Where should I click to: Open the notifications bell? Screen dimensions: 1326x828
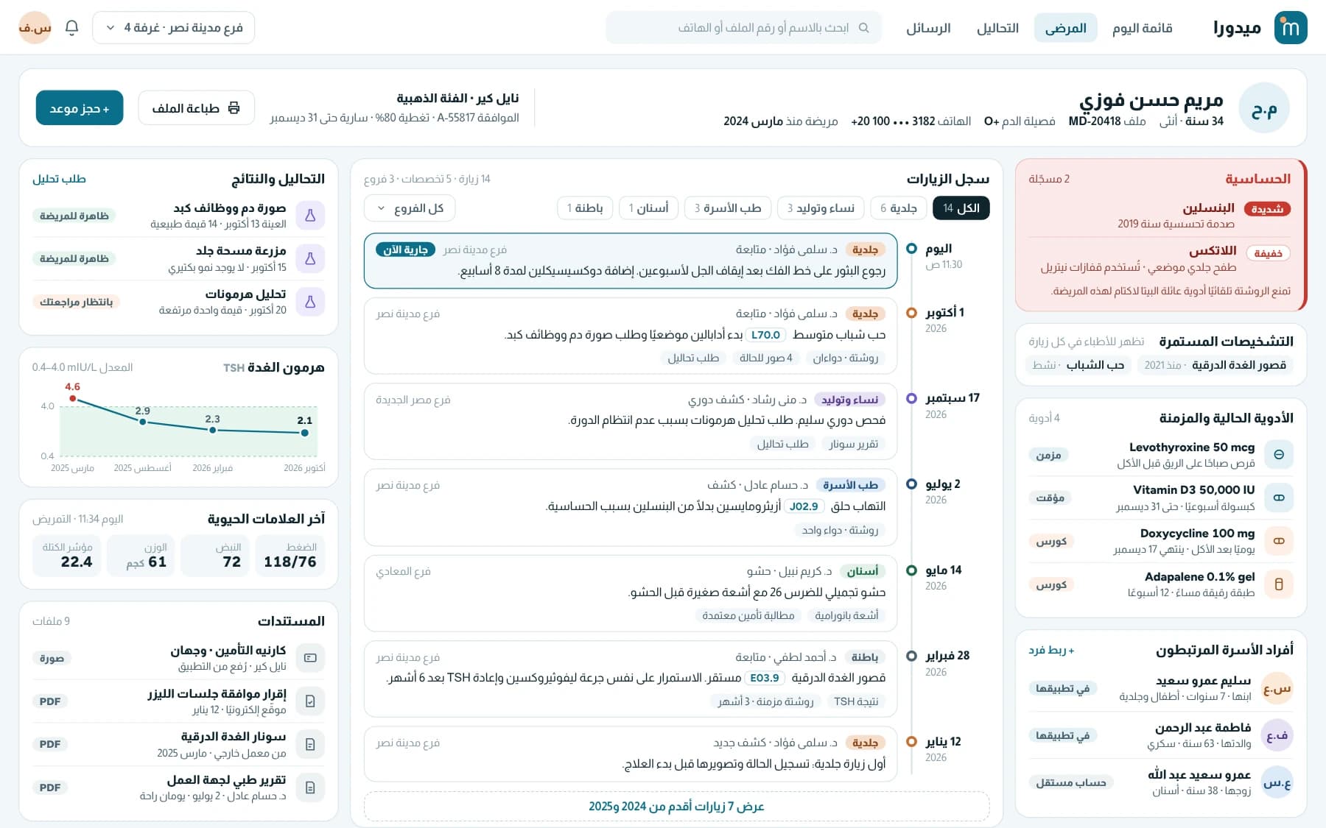(x=71, y=28)
